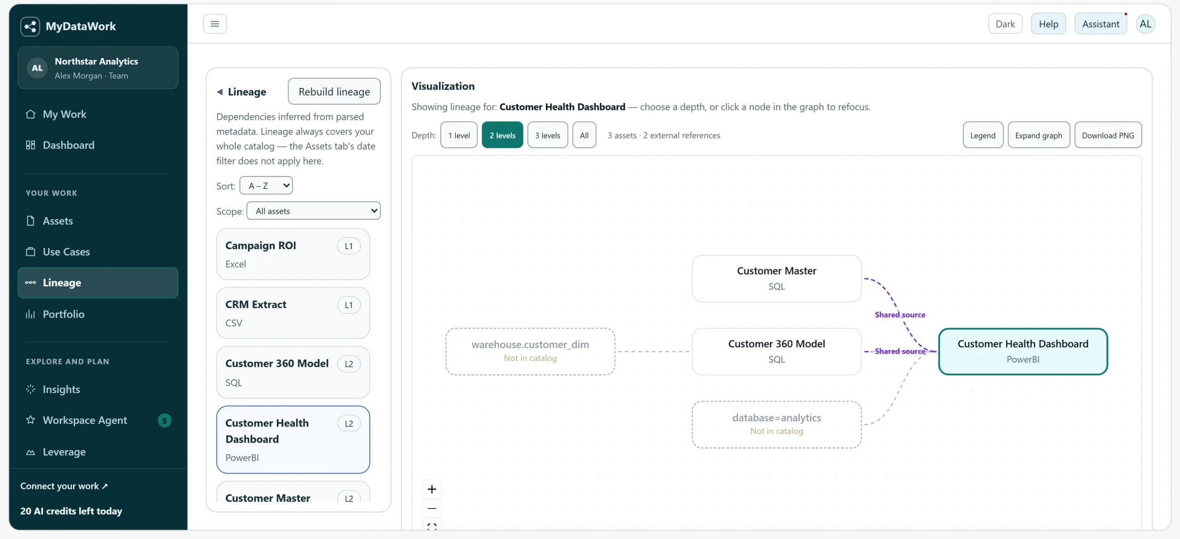Open Portfolio in sidebar
This screenshot has width=1180, height=539.
coord(98,314)
